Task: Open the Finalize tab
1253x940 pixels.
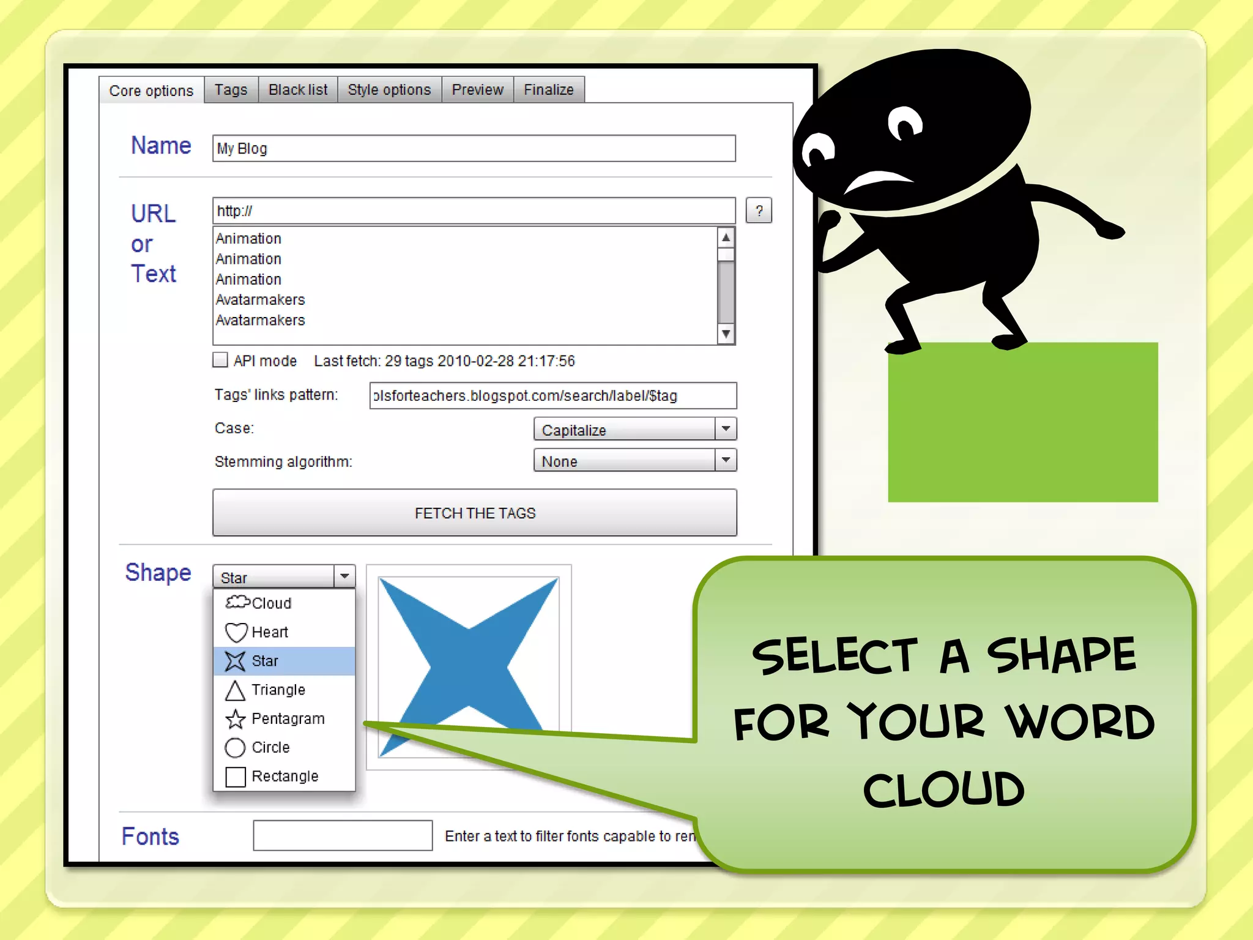Action: point(549,90)
